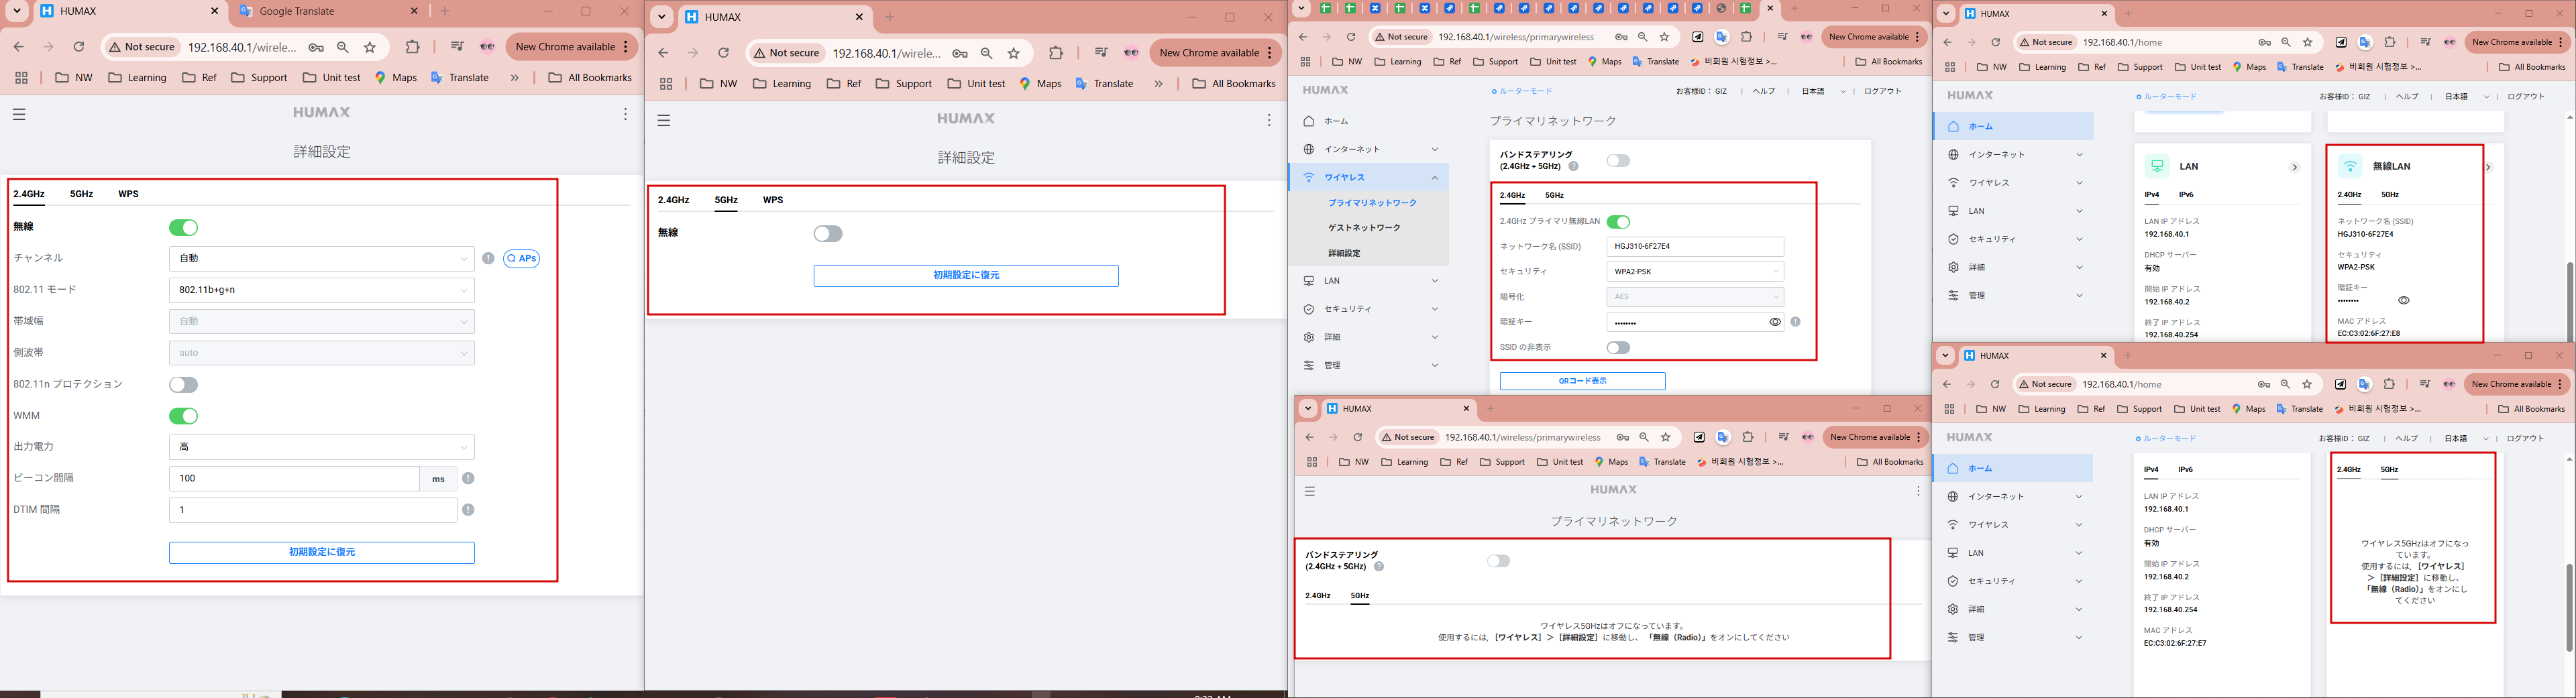Click media control icon in Google Translate tab window
The height and width of the screenshot is (698, 2576).
(457, 47)
